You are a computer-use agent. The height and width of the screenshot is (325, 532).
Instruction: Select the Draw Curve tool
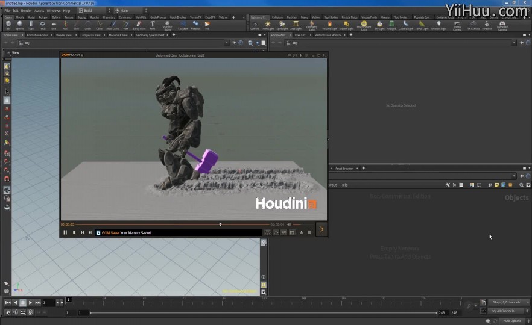point(113,25)
